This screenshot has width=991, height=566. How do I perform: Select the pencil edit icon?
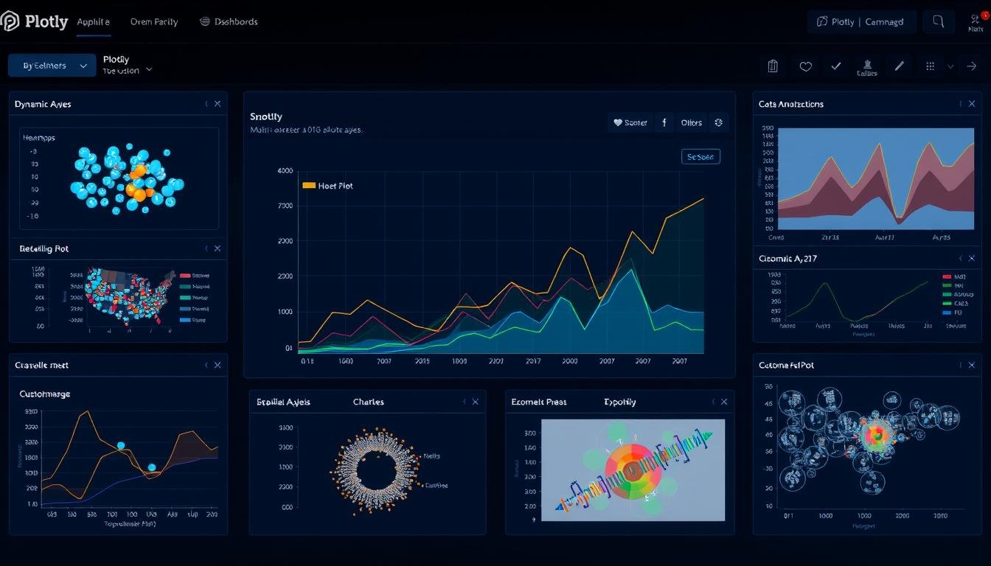(x=899, y=66)
